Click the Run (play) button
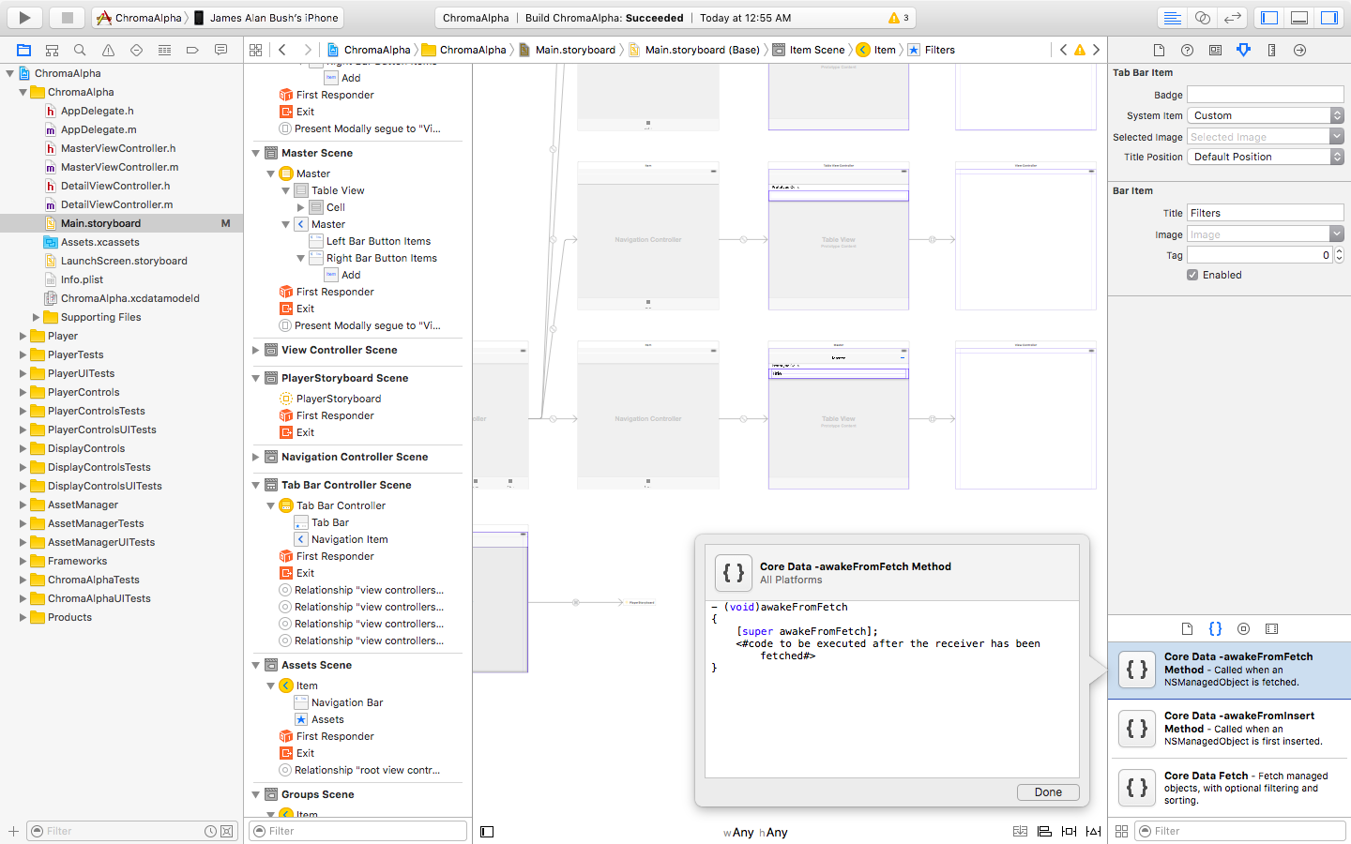The height and width of the screenshot is (844, 1351). click(x=24, y=17)
